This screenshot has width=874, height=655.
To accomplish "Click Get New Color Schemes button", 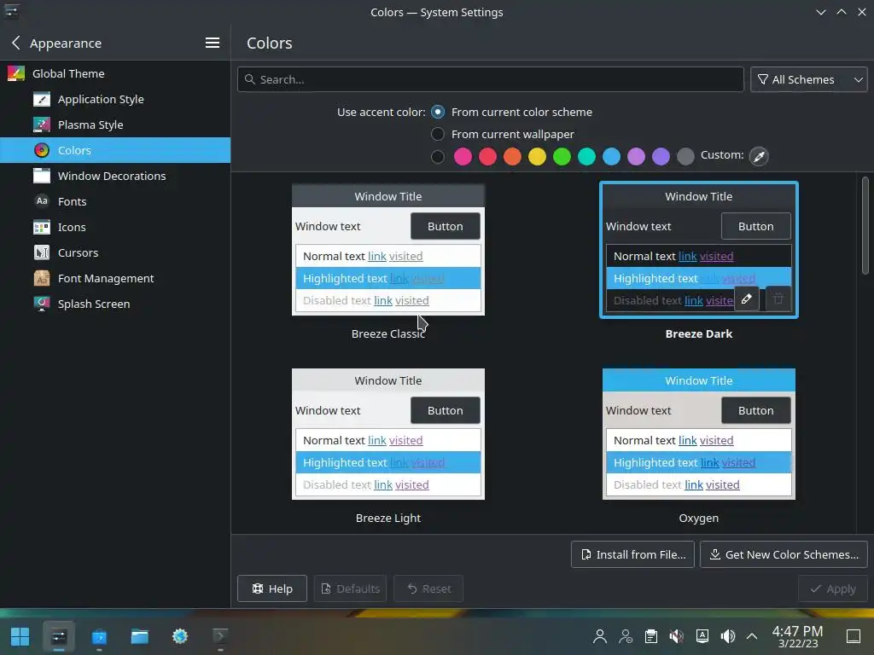I will click(x=784, y=554).
